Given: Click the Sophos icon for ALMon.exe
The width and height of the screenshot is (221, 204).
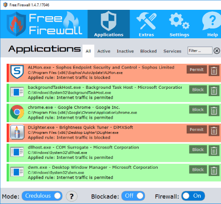Looking at the screenshot, I should click(17, 72).
